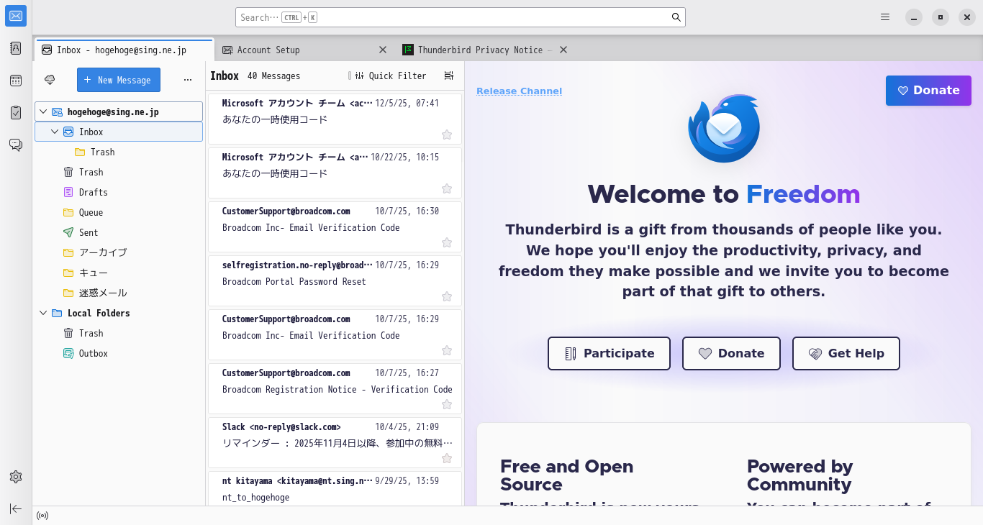Image resolution: width=983 pixels, height=525 pixels.
Task: Click the New Message button
Action: coord(119,80)
